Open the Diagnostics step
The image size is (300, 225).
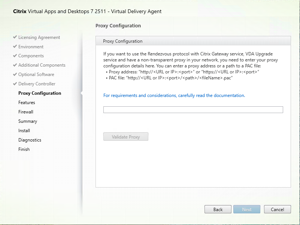pyautogui.click(x=30, y=140)
